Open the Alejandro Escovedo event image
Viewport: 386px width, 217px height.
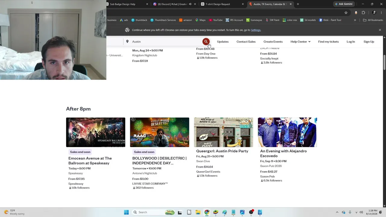pos(287,132)
